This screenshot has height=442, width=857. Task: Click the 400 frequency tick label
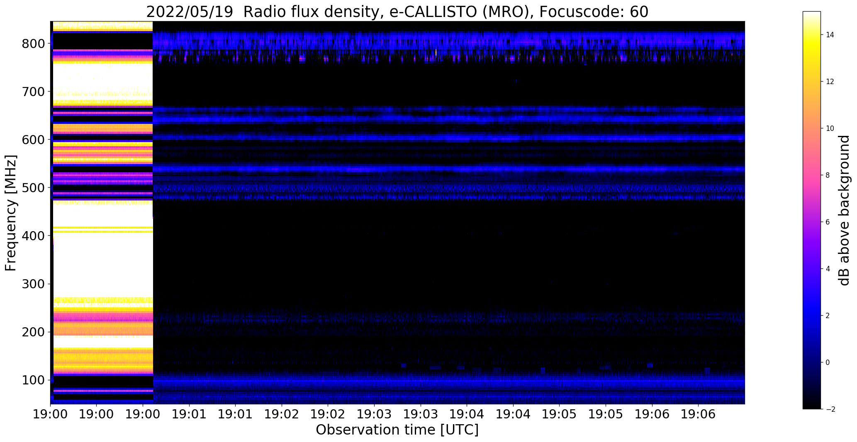33,236
